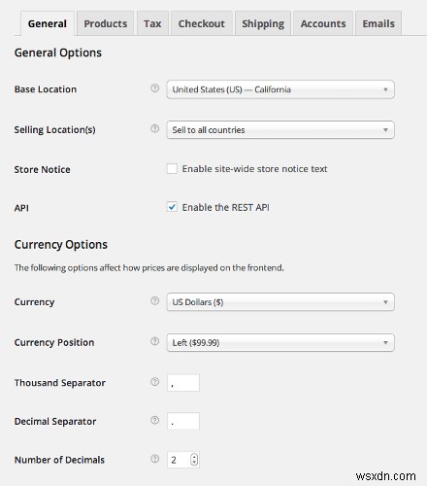Screen dimensions: 427x486
Task: Open the US Dollars currency dropdown
Action: (280, 302)
